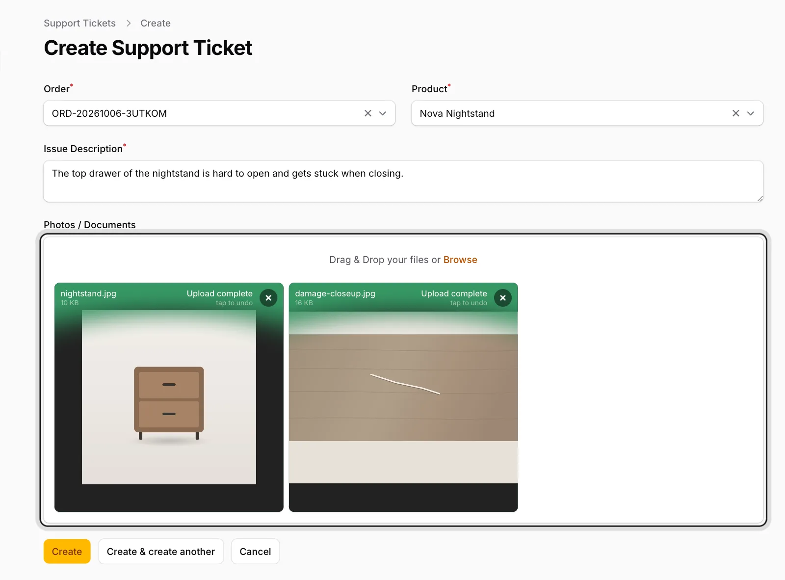The image size is (785, 580).
Task: Remove the nightstand.jpg upload
Action: point(268,298)
